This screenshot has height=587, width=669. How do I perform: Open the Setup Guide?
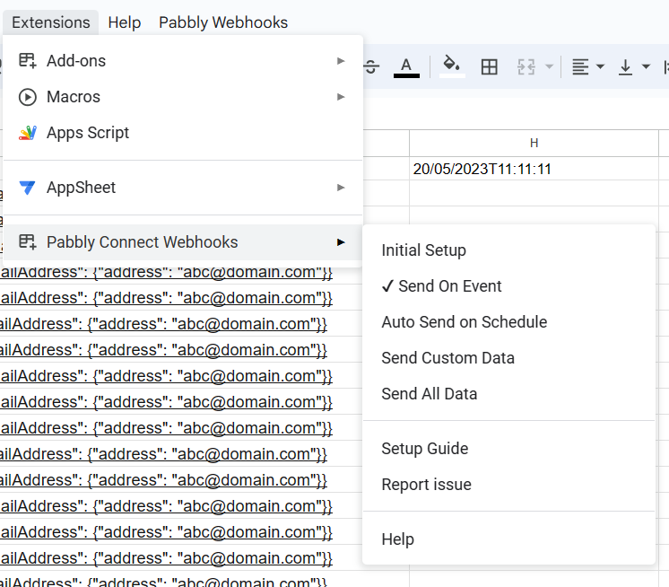point(508,449)
